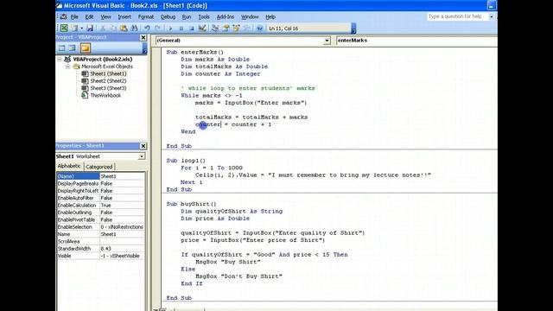
Task: Click the View Code icon in Project panel
Action: pos(61,48)
